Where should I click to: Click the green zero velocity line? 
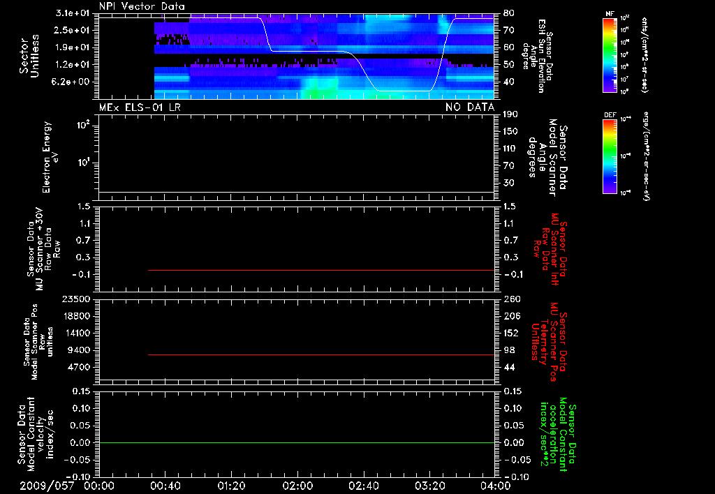tap(297, 442)
